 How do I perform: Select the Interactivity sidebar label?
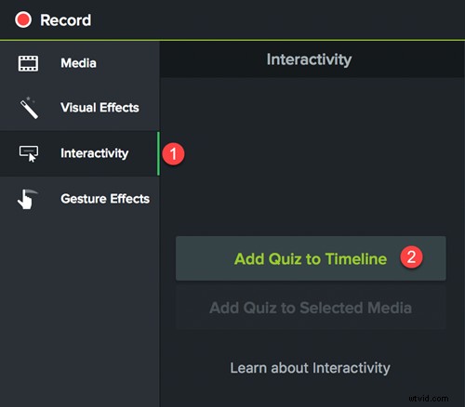[95, 153]
